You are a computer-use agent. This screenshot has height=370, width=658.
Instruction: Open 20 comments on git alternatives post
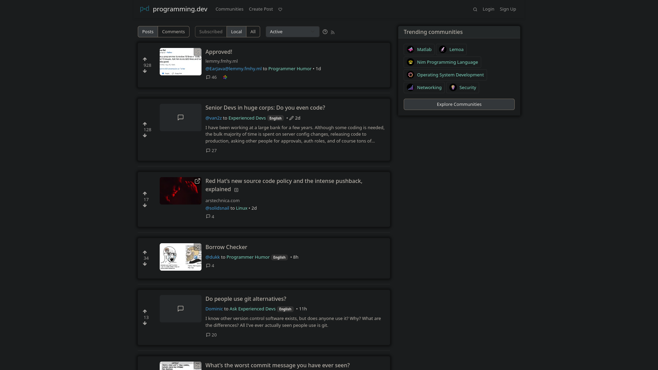point(211,335)
